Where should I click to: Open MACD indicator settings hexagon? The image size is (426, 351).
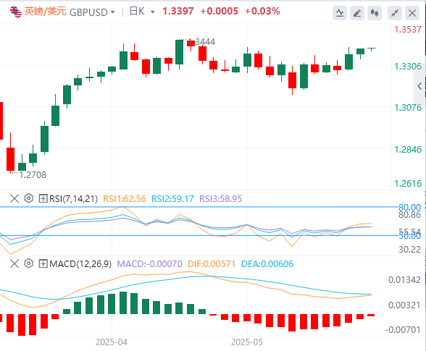[x=28, y=263]
